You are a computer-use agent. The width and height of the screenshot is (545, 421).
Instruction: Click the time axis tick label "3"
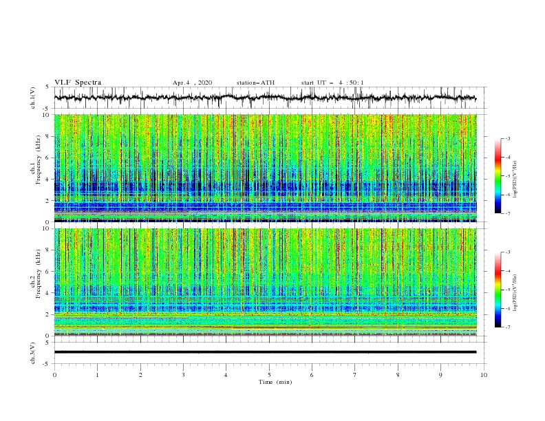coord(183,375)
